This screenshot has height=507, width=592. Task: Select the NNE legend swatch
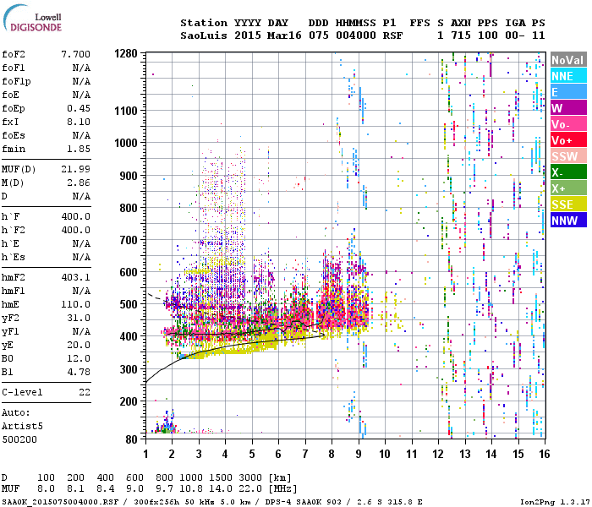568,76
